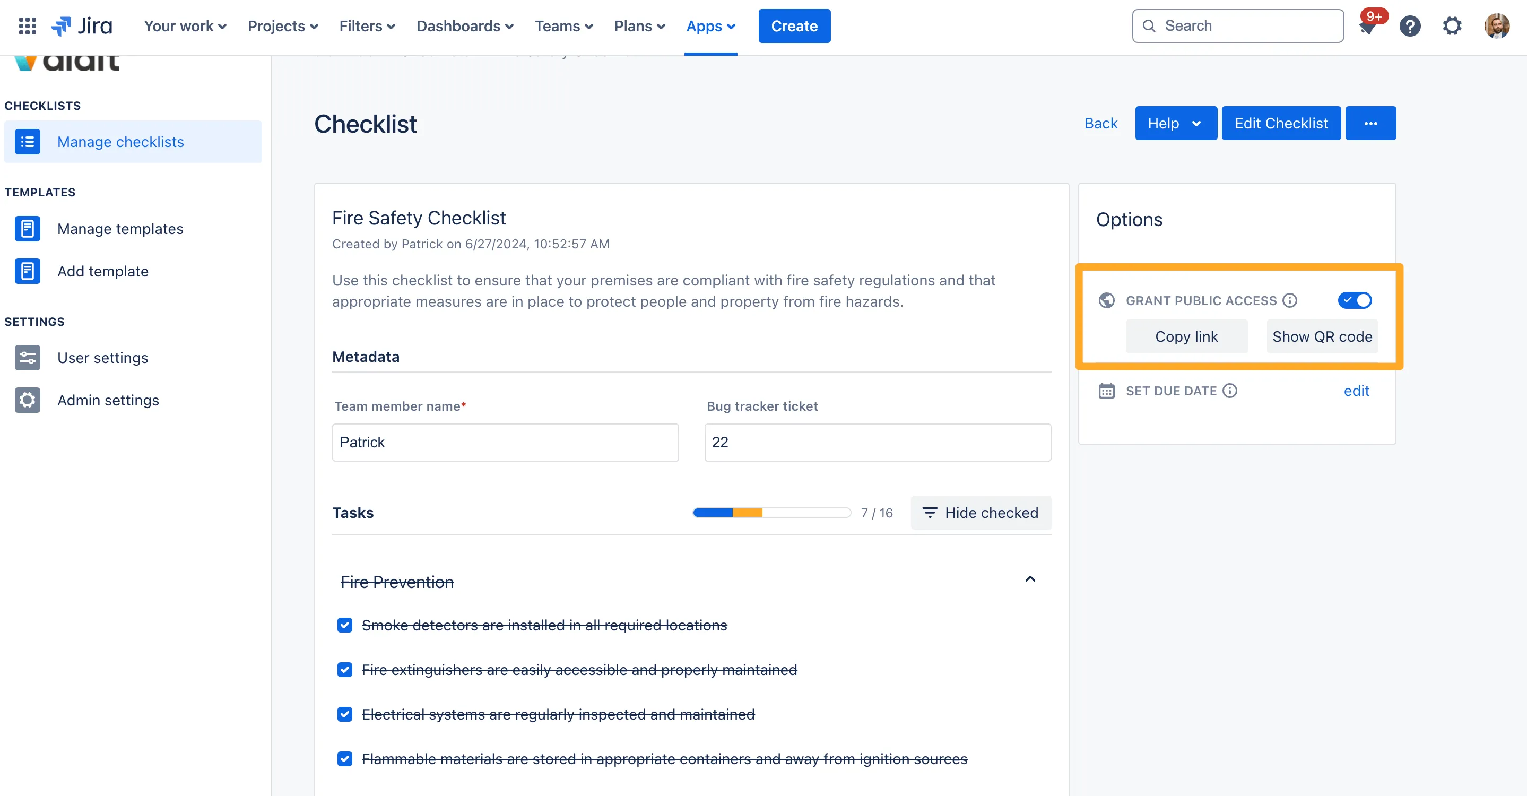This screenshot has height=796, width=1527.
Task: Select Admin settings in sidebar
Action: pos(108,400)
